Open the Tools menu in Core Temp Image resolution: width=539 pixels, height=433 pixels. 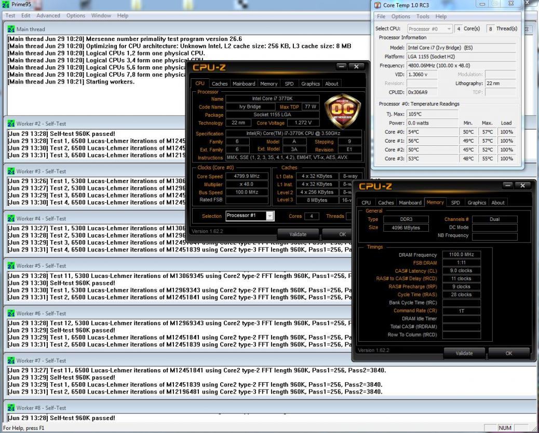(x=423, y=16)
